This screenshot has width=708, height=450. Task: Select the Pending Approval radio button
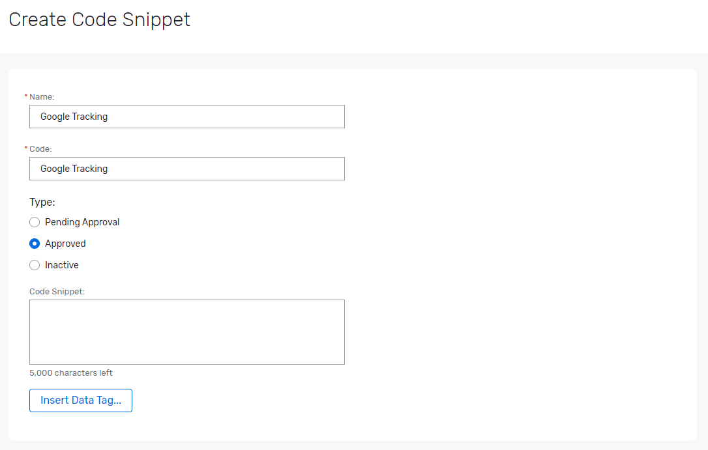tap(34, 222)
